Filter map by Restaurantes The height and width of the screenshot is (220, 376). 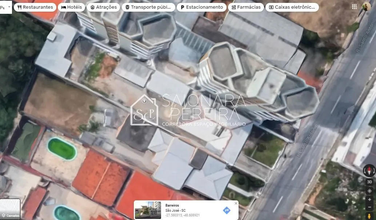point(35,7)
